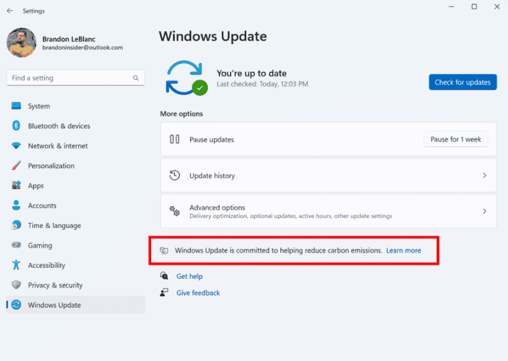
Task: Click the Give feedback icon
Action: coord(164,293)
